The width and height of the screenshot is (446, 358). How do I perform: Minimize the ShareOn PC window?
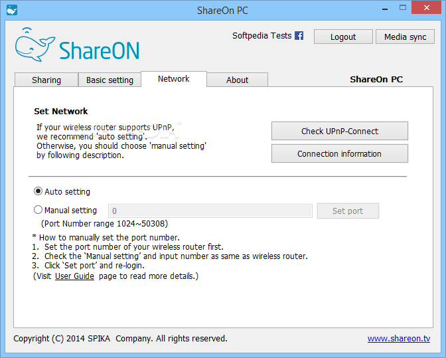click(x=385, y=9)
